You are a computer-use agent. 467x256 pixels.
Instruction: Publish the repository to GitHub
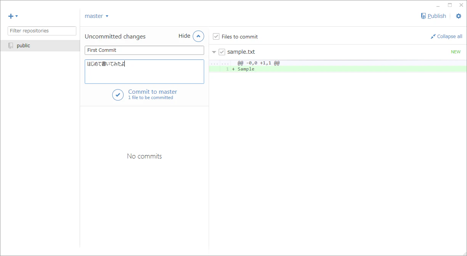(433, 16)
